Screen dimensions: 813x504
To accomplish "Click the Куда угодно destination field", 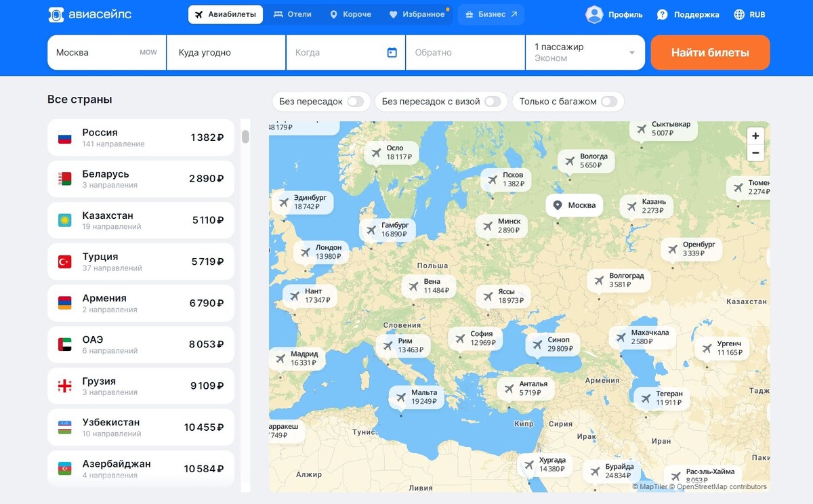I will point(226,52).
